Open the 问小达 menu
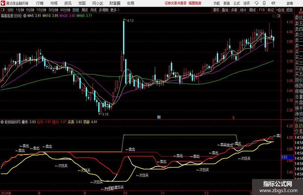This screenshot has width=303, height=195. click(x=97, y=3)
